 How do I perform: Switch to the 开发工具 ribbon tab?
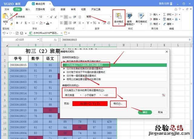tap(96, 9)
